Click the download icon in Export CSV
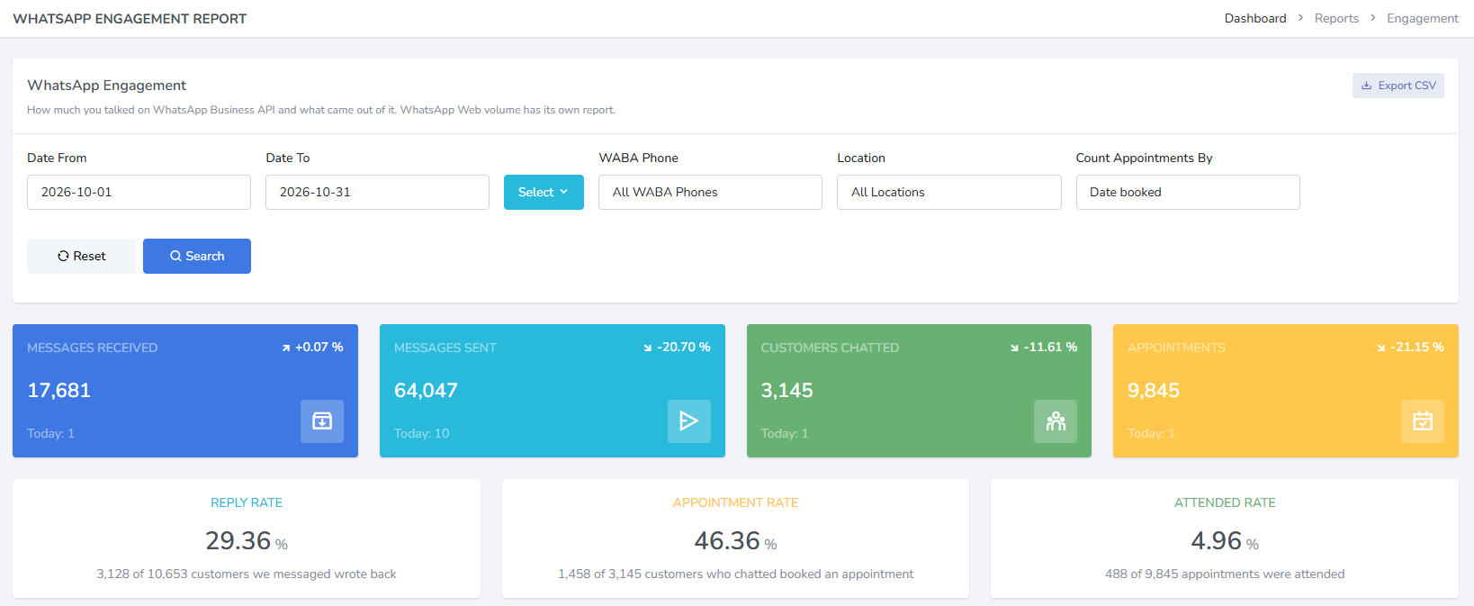 click(x=1366, y=86)
